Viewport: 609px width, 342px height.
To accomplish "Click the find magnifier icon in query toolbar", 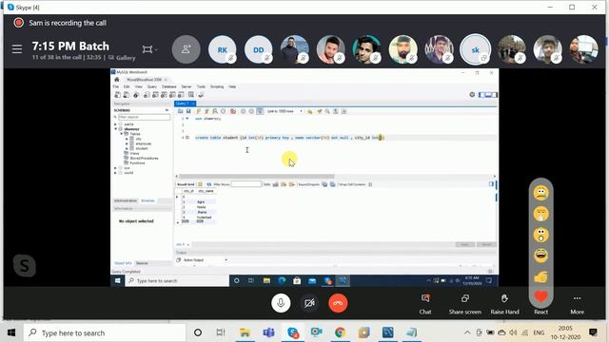I will point(327,111).
